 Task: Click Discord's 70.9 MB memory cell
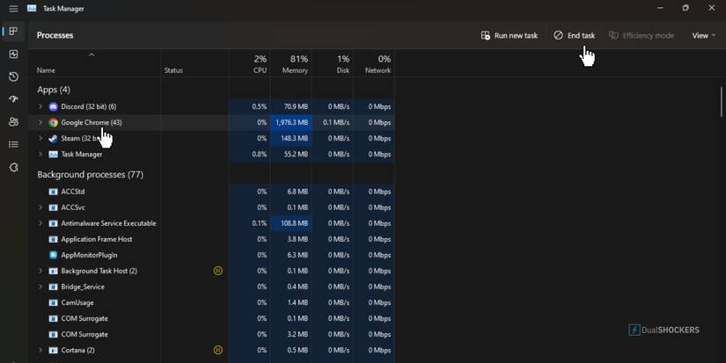coord(291,107)
